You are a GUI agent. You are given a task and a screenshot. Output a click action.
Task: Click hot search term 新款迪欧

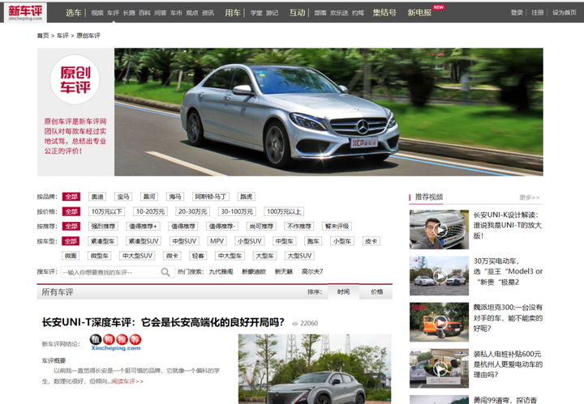(254, 272)
